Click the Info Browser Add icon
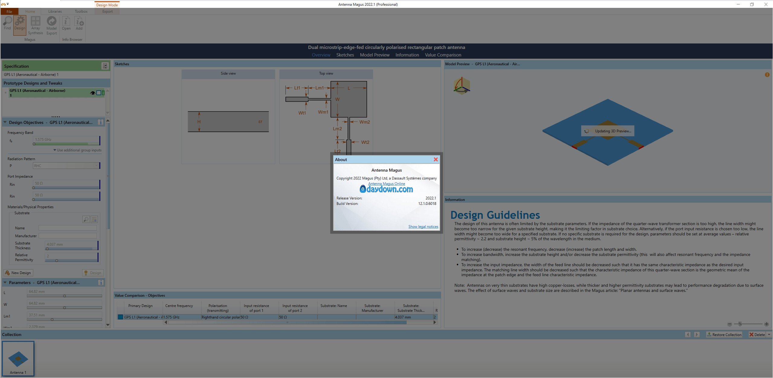The image size is (773, 378). tap(79, 24)
